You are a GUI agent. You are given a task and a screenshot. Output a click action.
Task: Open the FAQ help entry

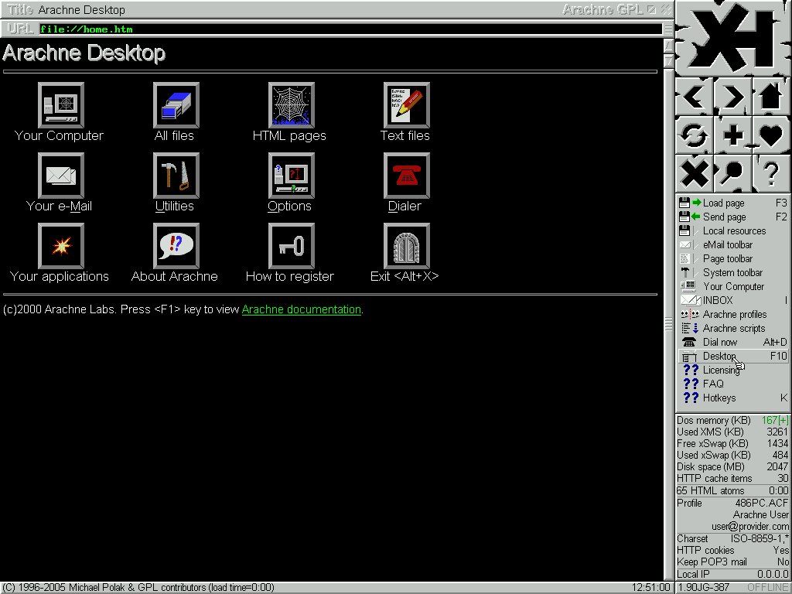[733, 384]
